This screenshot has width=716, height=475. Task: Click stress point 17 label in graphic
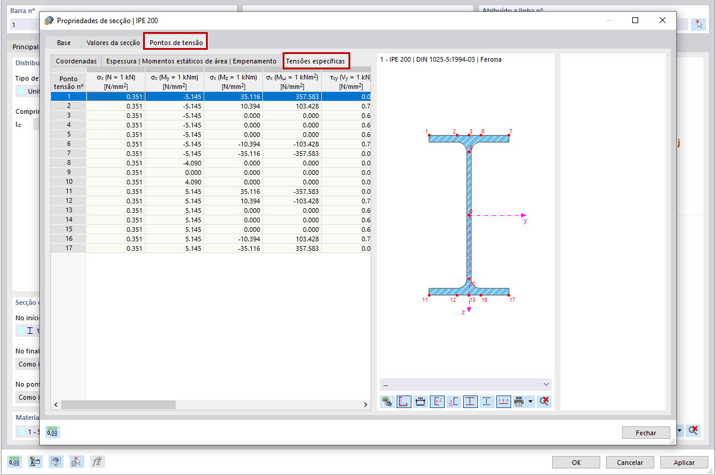pos(512,300)
